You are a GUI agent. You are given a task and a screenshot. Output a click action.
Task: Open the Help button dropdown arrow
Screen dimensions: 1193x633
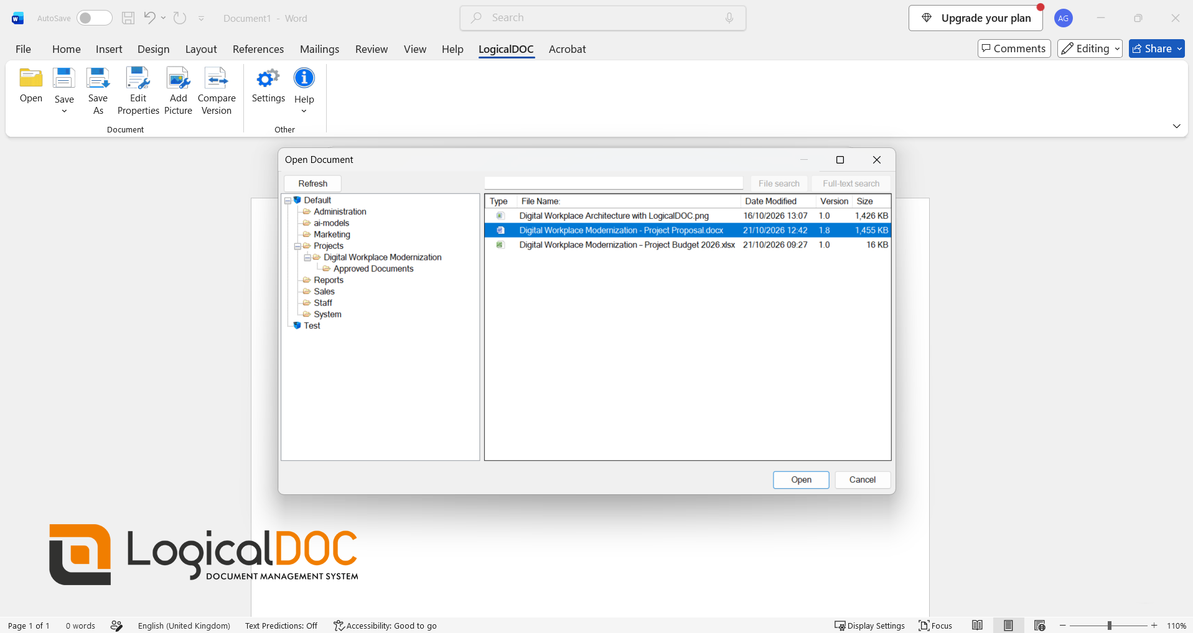point(304,112)
